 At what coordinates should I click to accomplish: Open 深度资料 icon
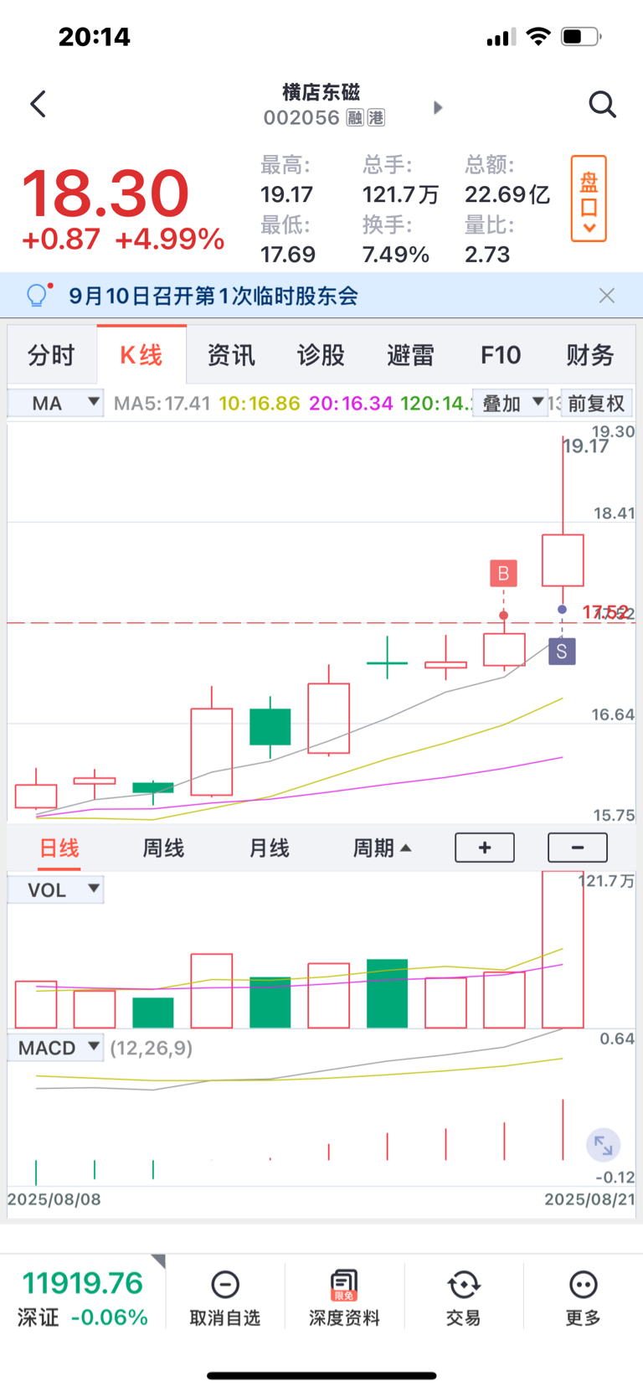344,1284
